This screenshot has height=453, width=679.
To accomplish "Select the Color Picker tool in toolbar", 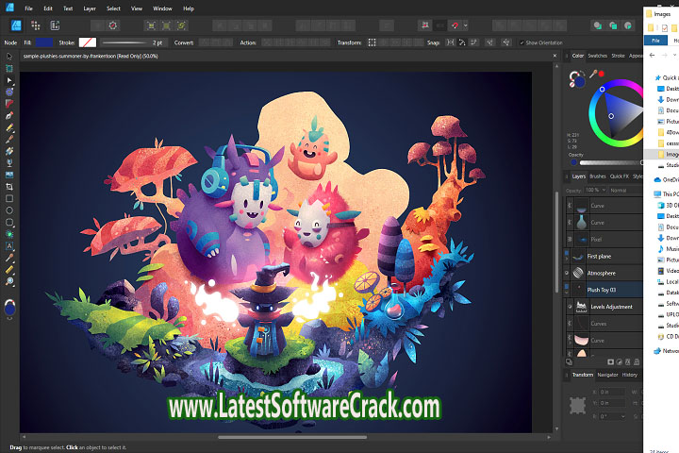I will 9,258.
